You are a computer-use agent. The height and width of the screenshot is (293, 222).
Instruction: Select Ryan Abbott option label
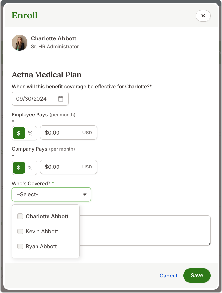[41, 246]
